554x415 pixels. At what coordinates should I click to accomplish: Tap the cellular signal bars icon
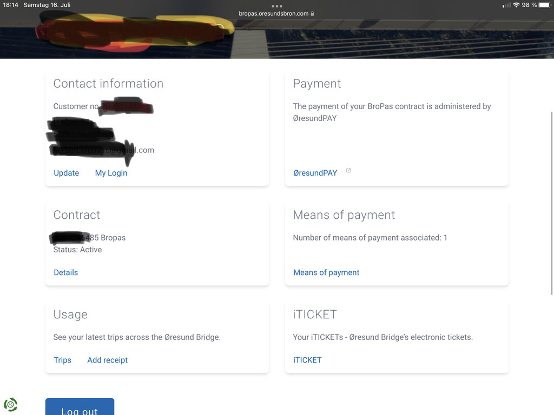[506, 5]
